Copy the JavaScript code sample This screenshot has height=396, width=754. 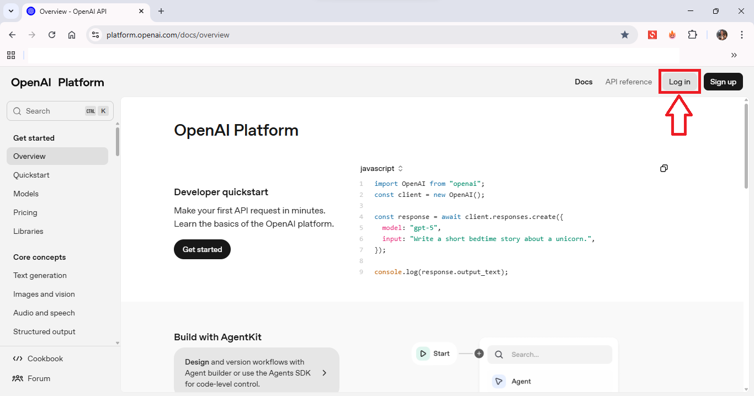[x=664, y=168]
